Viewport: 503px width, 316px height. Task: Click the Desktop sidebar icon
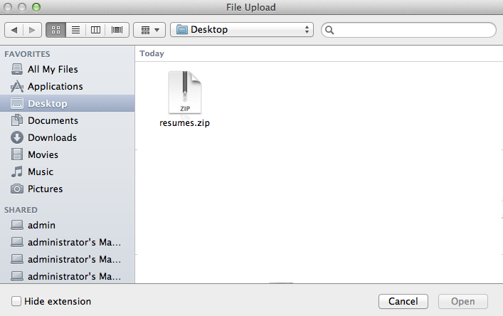tap(17, 103)
